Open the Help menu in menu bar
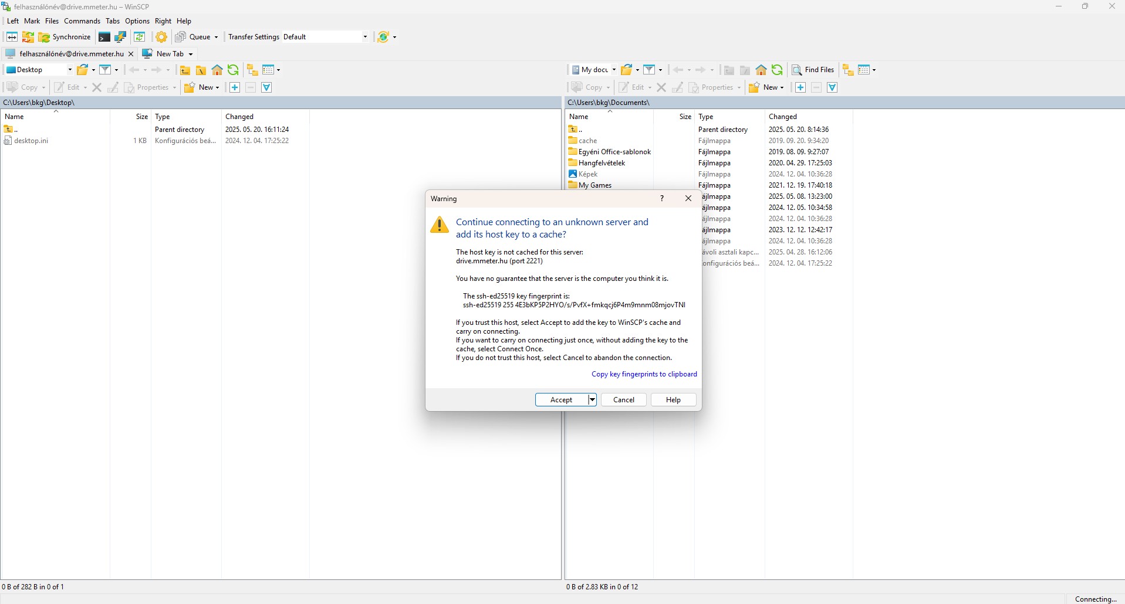The width and height of the screenshot is (1125, 604). click(184, 21)
